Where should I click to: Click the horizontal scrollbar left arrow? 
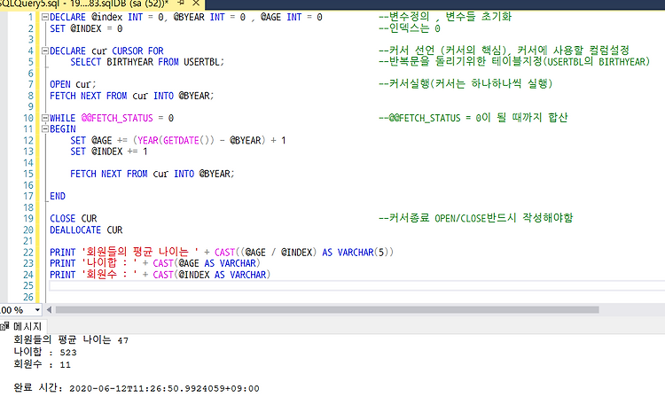tap(49, 310)
